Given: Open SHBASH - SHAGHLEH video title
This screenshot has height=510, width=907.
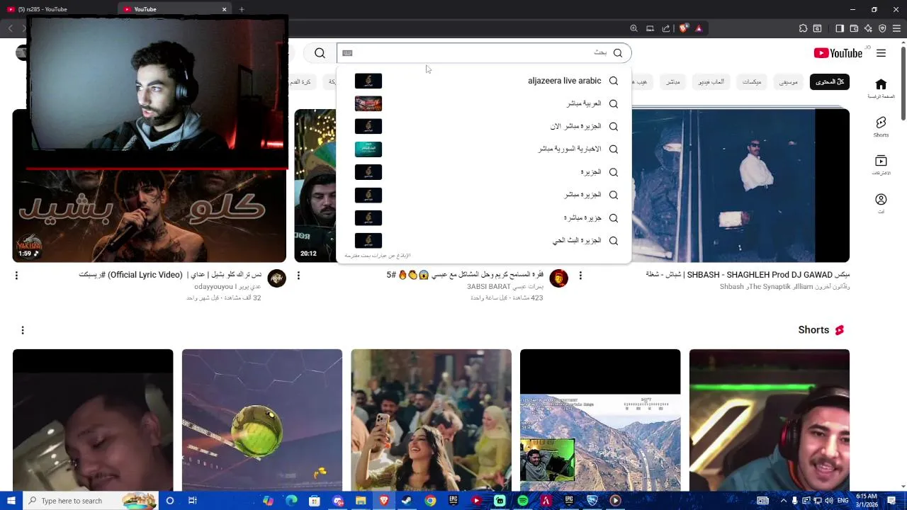Looking at the screenshot, I should [x=748, y=275].
